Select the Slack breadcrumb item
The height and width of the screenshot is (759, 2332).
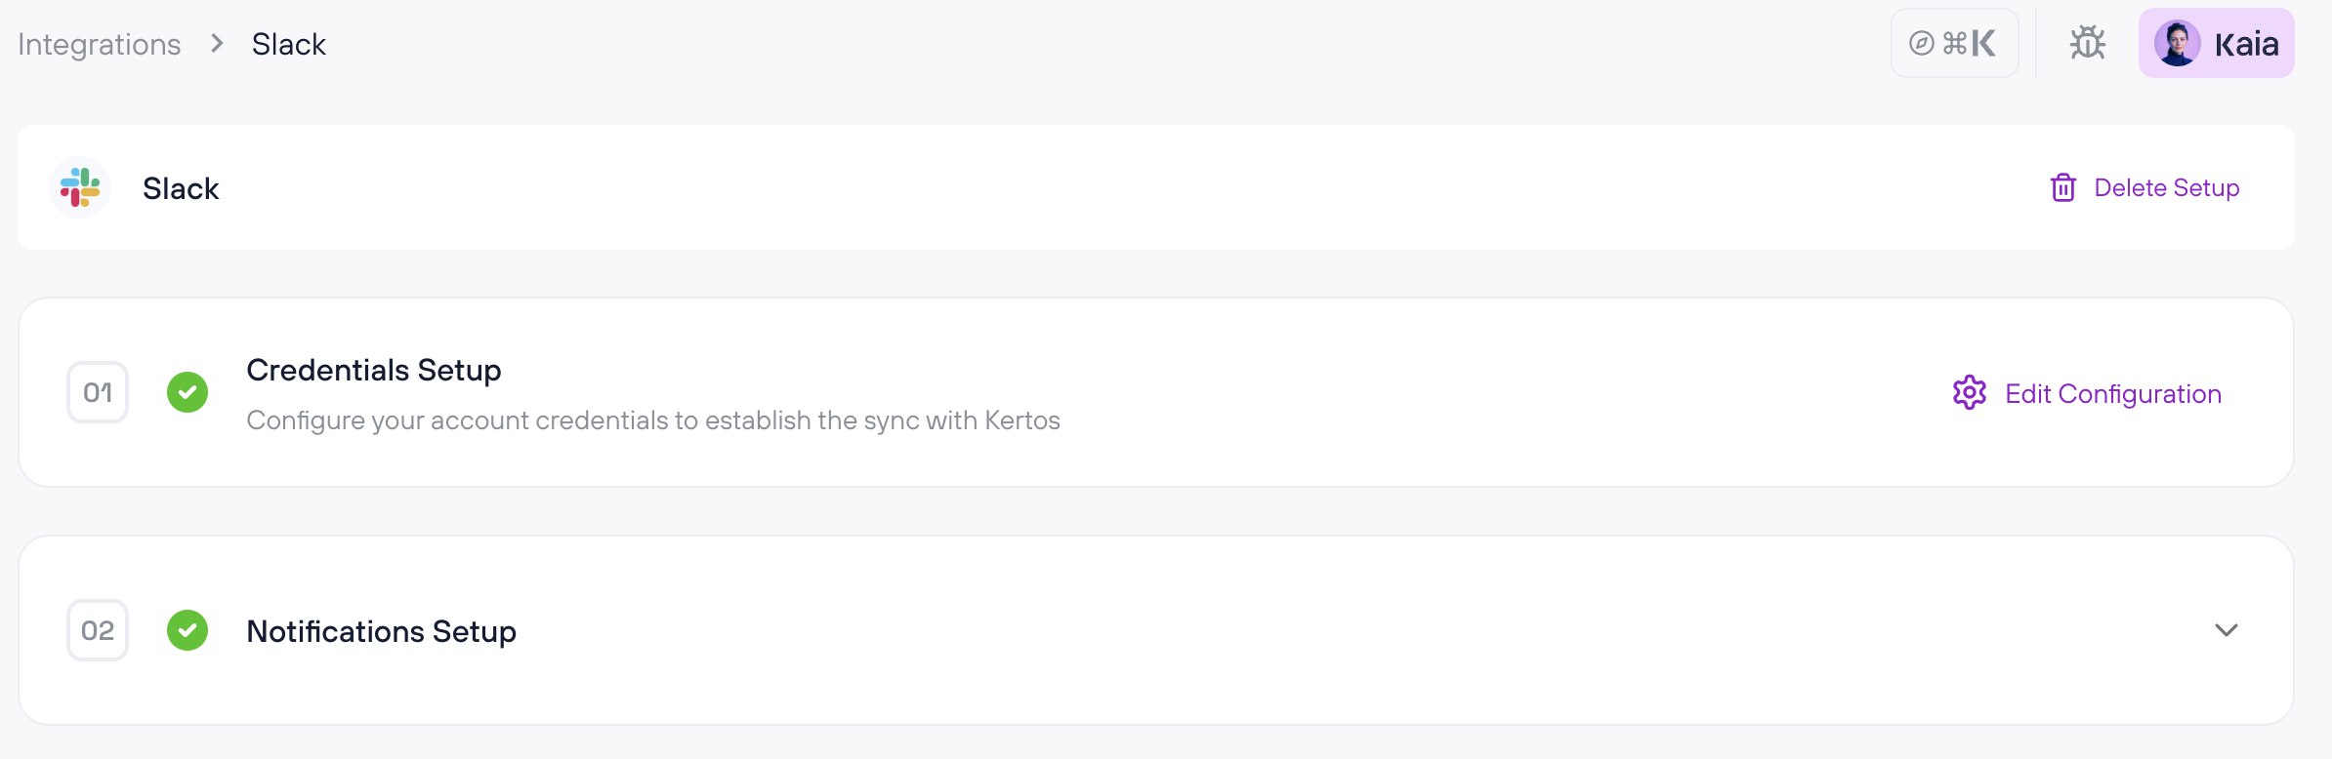click(288, 44)
